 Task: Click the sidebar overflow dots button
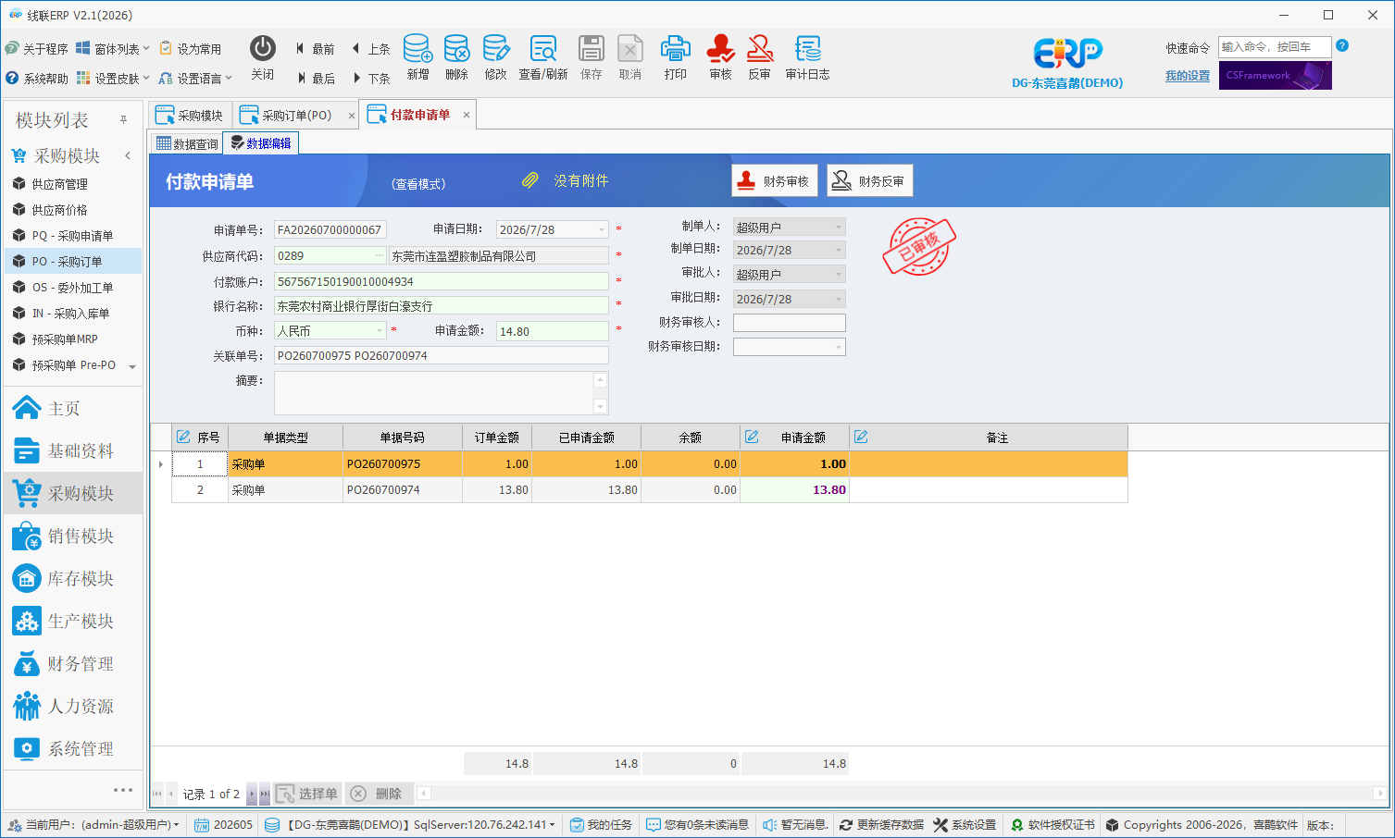coord(123,790)
